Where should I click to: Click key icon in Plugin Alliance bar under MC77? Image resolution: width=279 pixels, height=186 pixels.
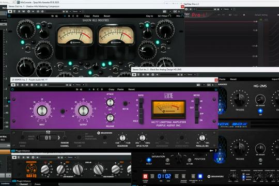211,151
